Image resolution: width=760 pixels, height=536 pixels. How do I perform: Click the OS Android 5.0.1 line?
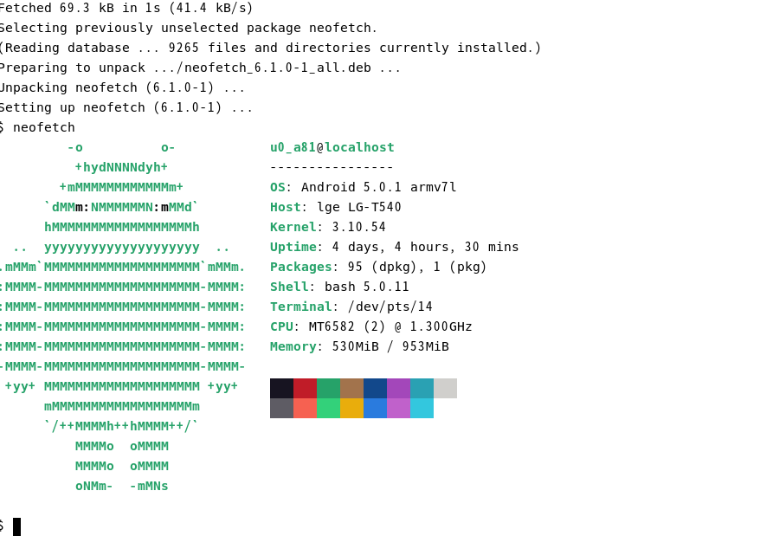point(364,187)
